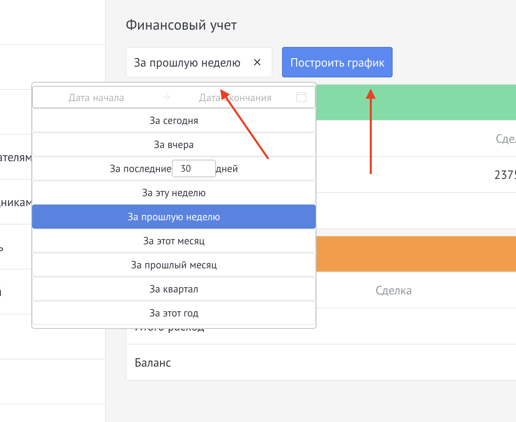This screenshot has height=422, width=516.
Task: Select the За этот год option
Action: click(173, 313)
